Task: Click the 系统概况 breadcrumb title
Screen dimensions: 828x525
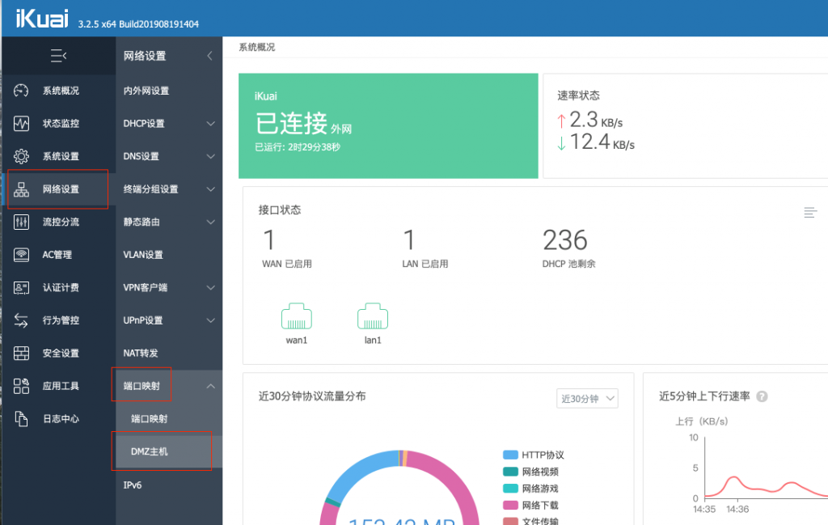Action: [x=256, y=47]
